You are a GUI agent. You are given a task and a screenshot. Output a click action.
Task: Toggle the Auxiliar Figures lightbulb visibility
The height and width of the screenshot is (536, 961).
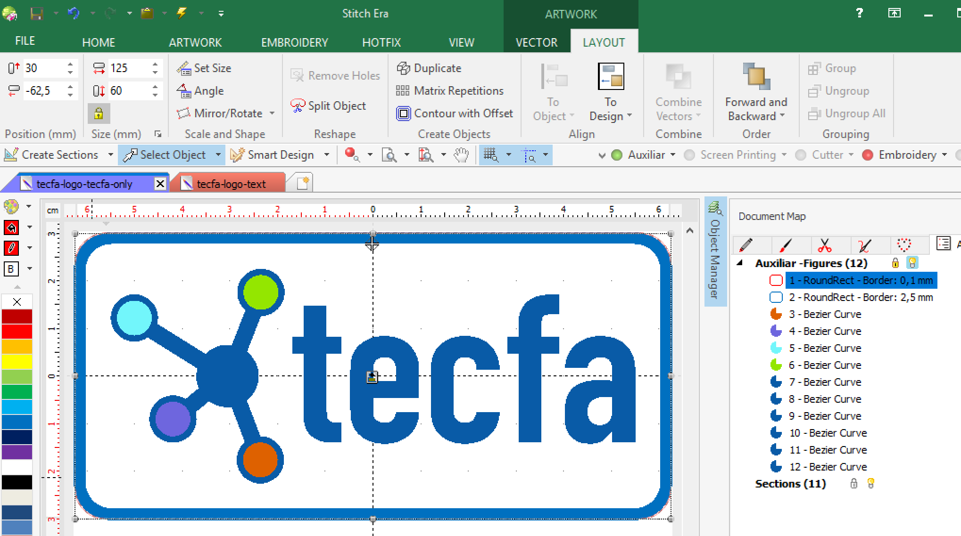click(912, 263)
